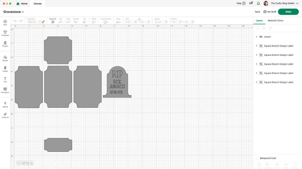Click the notifications bell icon
The height and width of the screenshot is (169, 302).
(258, 4)
